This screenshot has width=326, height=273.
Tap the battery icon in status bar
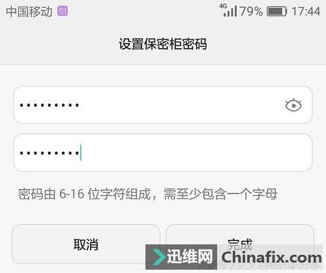276,11
